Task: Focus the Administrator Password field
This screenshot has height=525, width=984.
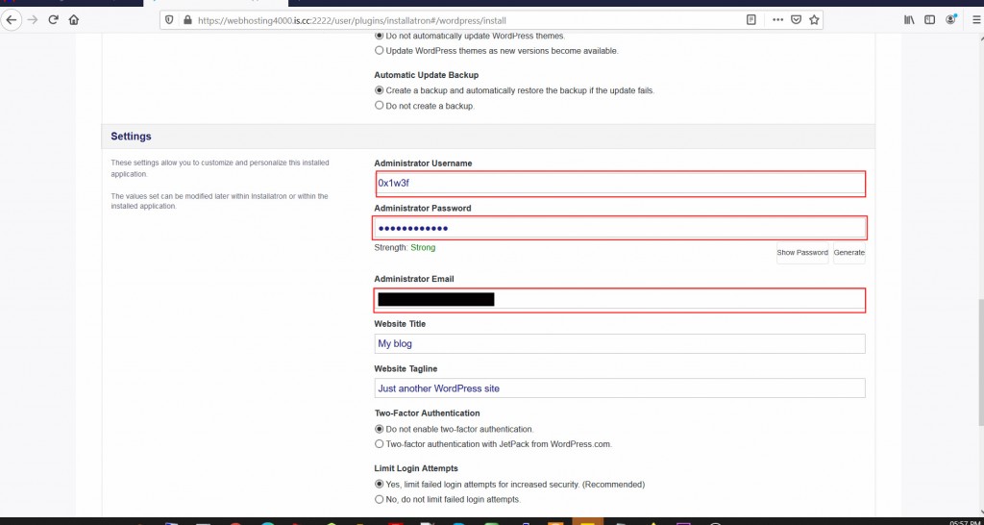Action: (620, 228)
